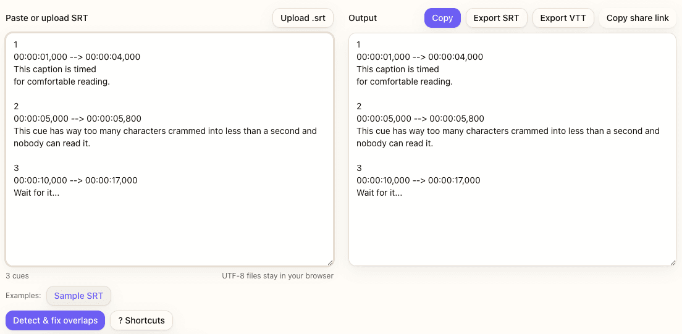Click output line 'This caption is timed'
Image resolution: width=682 pixels, height=334 pixels.
tap(398, 69)
